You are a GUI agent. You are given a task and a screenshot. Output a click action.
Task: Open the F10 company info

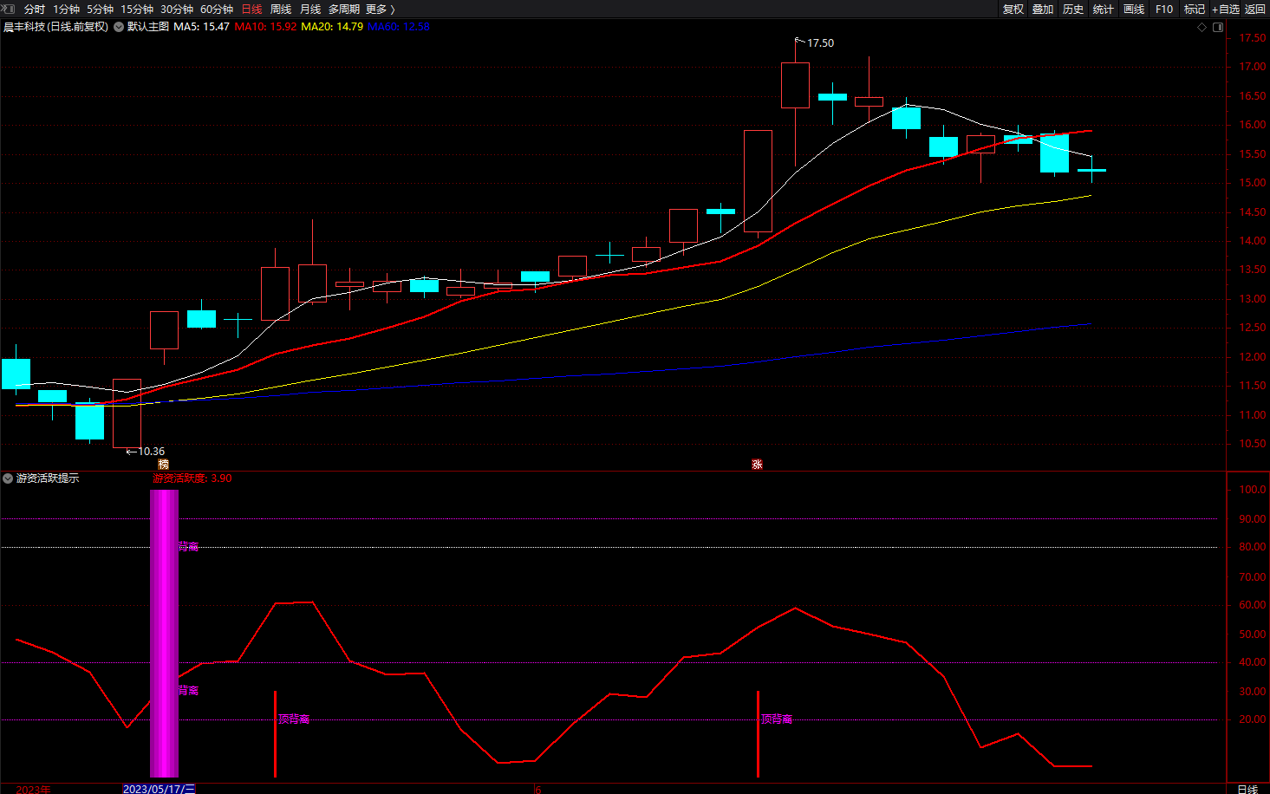pyautogui.click(x=1164, y=10)
